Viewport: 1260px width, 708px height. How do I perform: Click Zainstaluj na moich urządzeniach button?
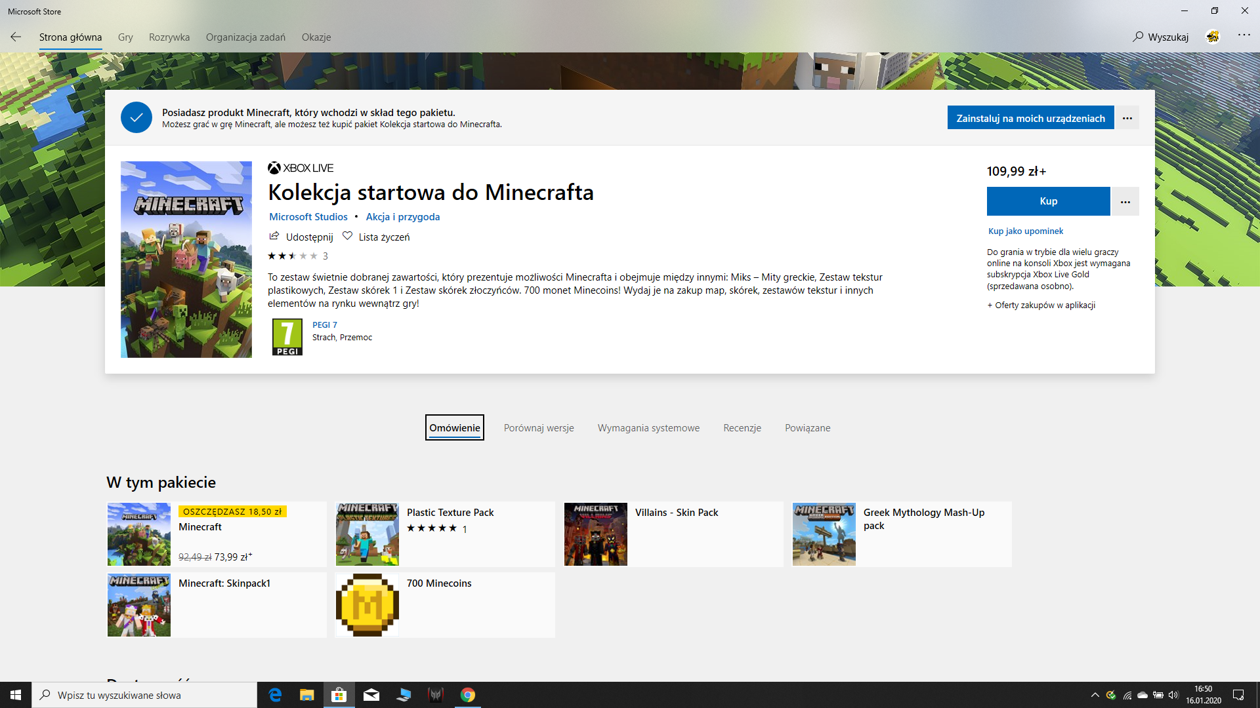tap(1030, 118)
